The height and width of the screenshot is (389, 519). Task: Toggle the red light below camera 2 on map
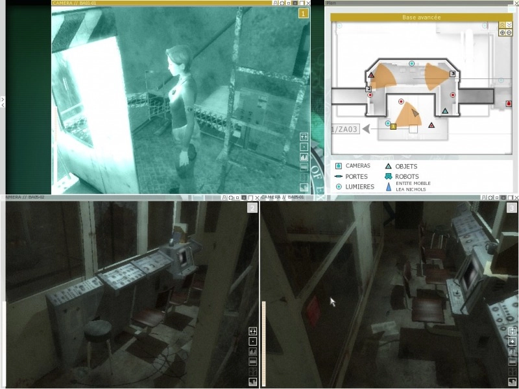coord(370,95)
